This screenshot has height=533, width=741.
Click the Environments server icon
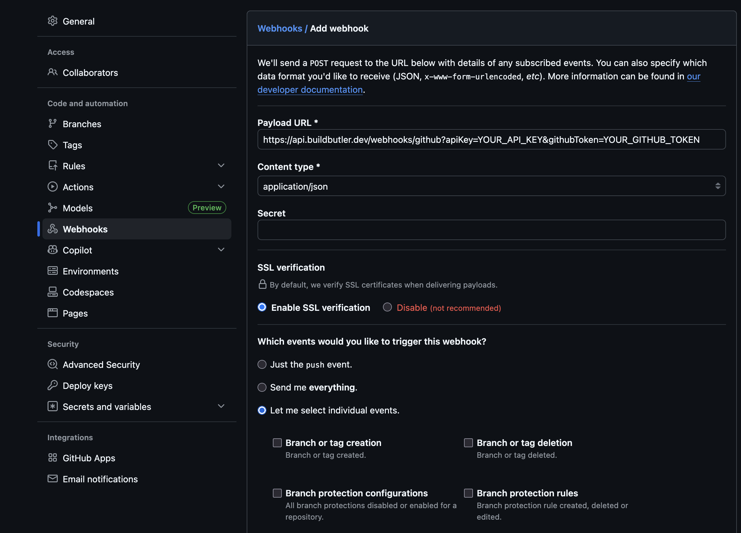tap(52, 271)
